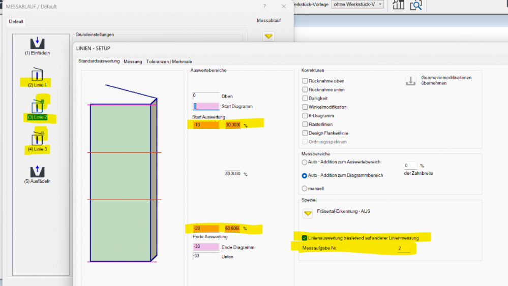Switch to the Messung tab
Viewport: 508px width, 286px height.
[133, 61]
